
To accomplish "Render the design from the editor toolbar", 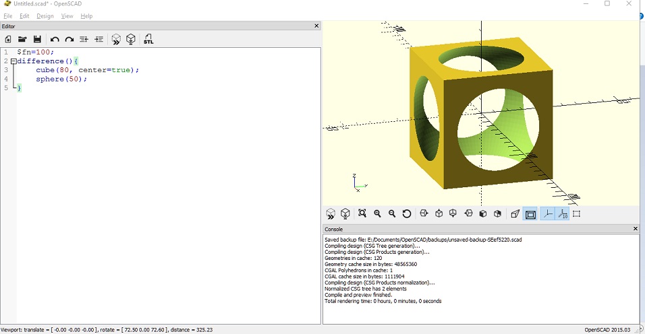I will click(131, 39).
